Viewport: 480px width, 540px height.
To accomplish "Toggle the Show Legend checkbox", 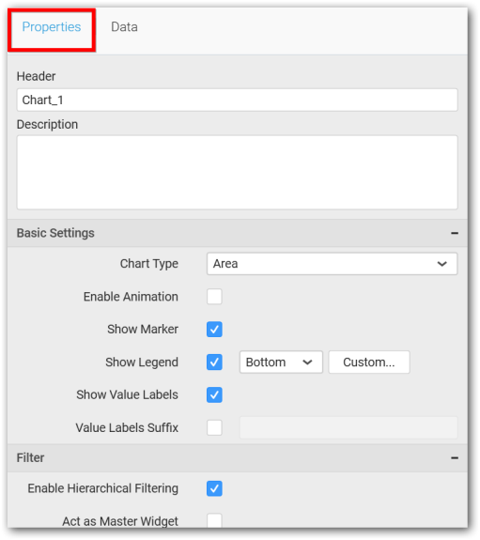I will point(214,363).
